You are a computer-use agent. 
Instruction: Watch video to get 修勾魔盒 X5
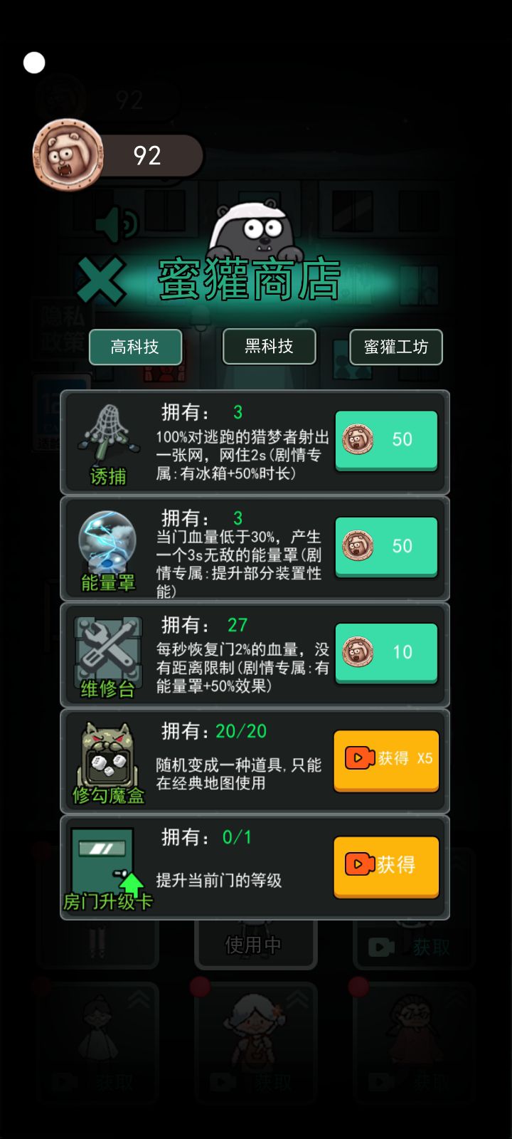(386, 760)
